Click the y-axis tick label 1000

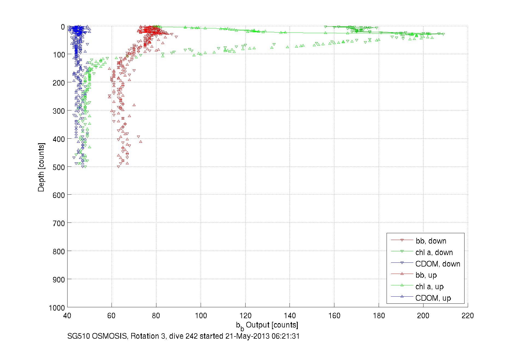click(57, 308)
